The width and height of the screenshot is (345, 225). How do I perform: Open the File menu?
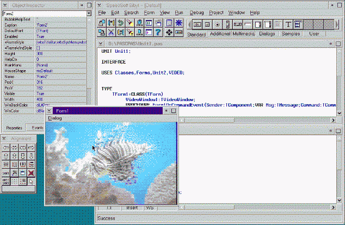(102, 12)
